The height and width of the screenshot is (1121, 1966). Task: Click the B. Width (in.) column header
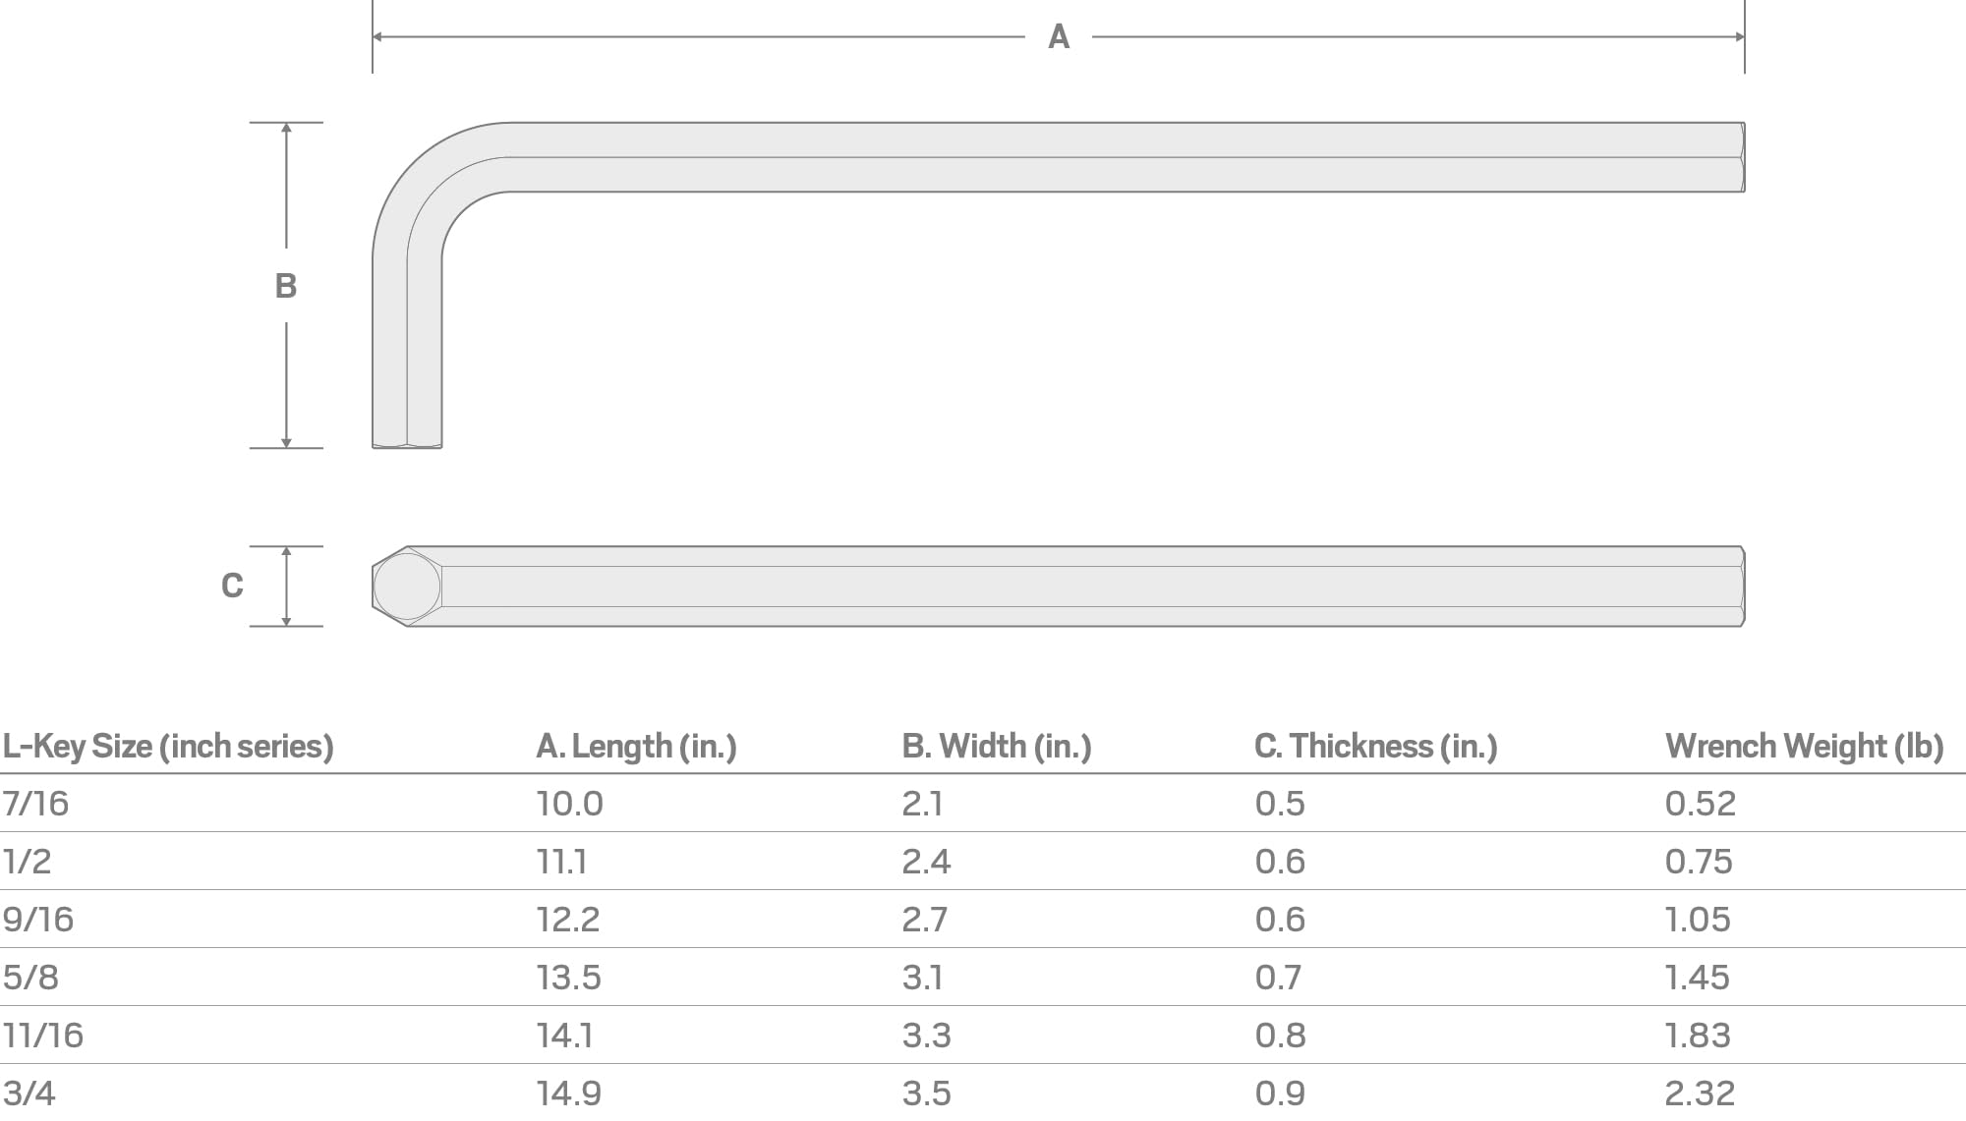[x=997, y=747]
